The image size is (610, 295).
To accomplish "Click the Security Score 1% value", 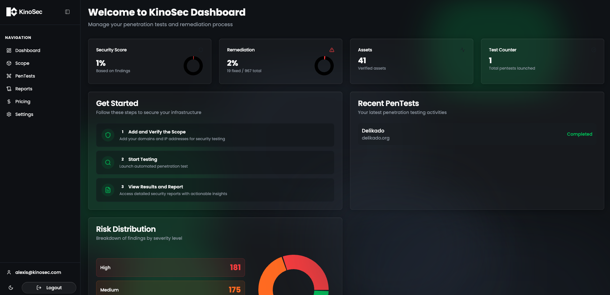I will pyautogui.click(x=101, y=63).
